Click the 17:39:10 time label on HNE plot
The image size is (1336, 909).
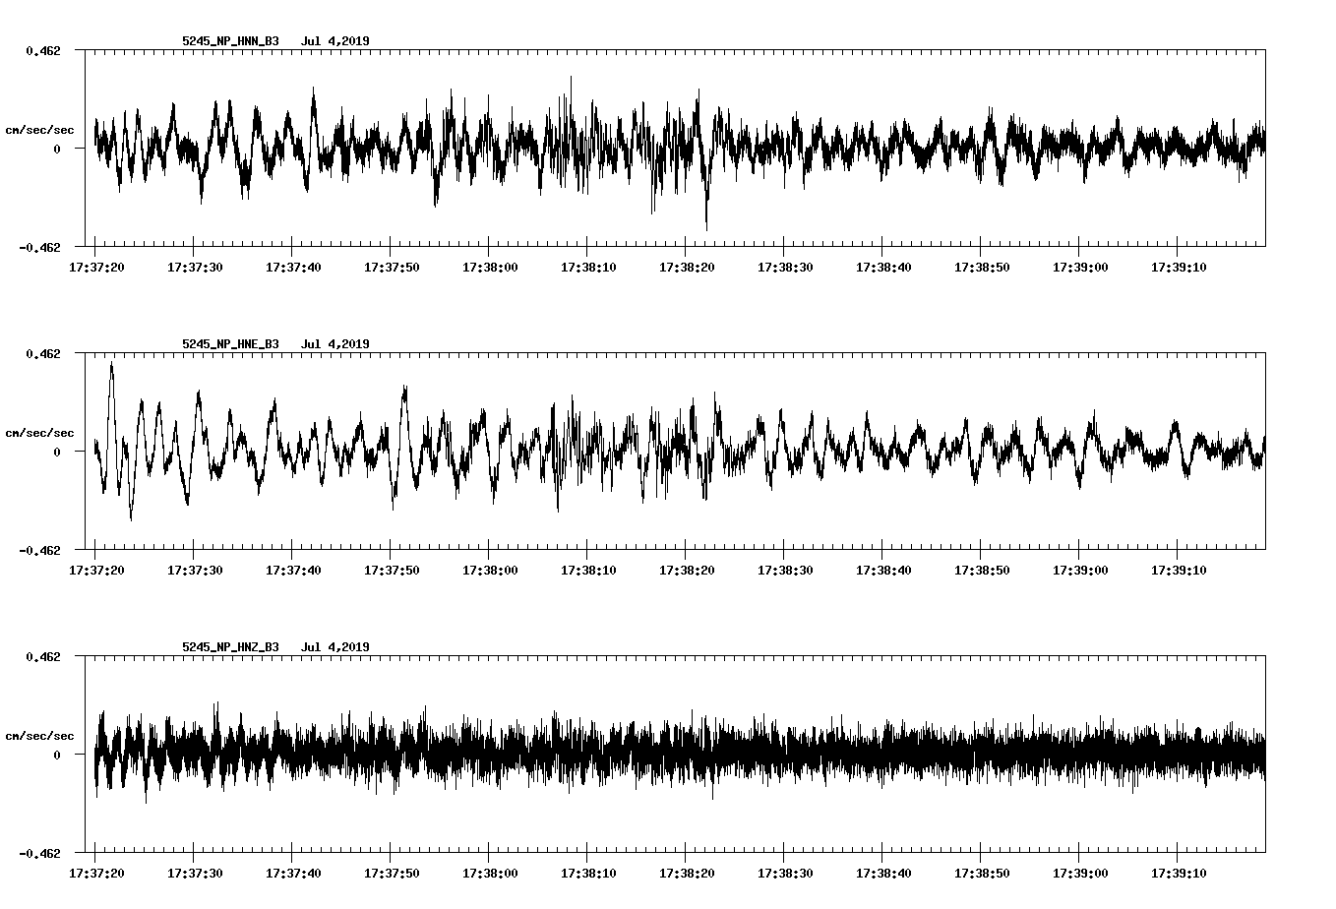point(1179,571)
